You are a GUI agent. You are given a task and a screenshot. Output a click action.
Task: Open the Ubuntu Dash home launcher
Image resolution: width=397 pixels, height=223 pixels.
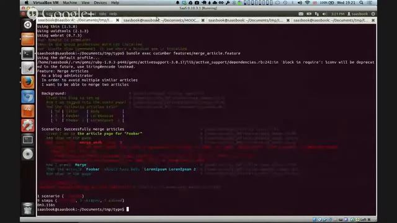pos(27,25)
